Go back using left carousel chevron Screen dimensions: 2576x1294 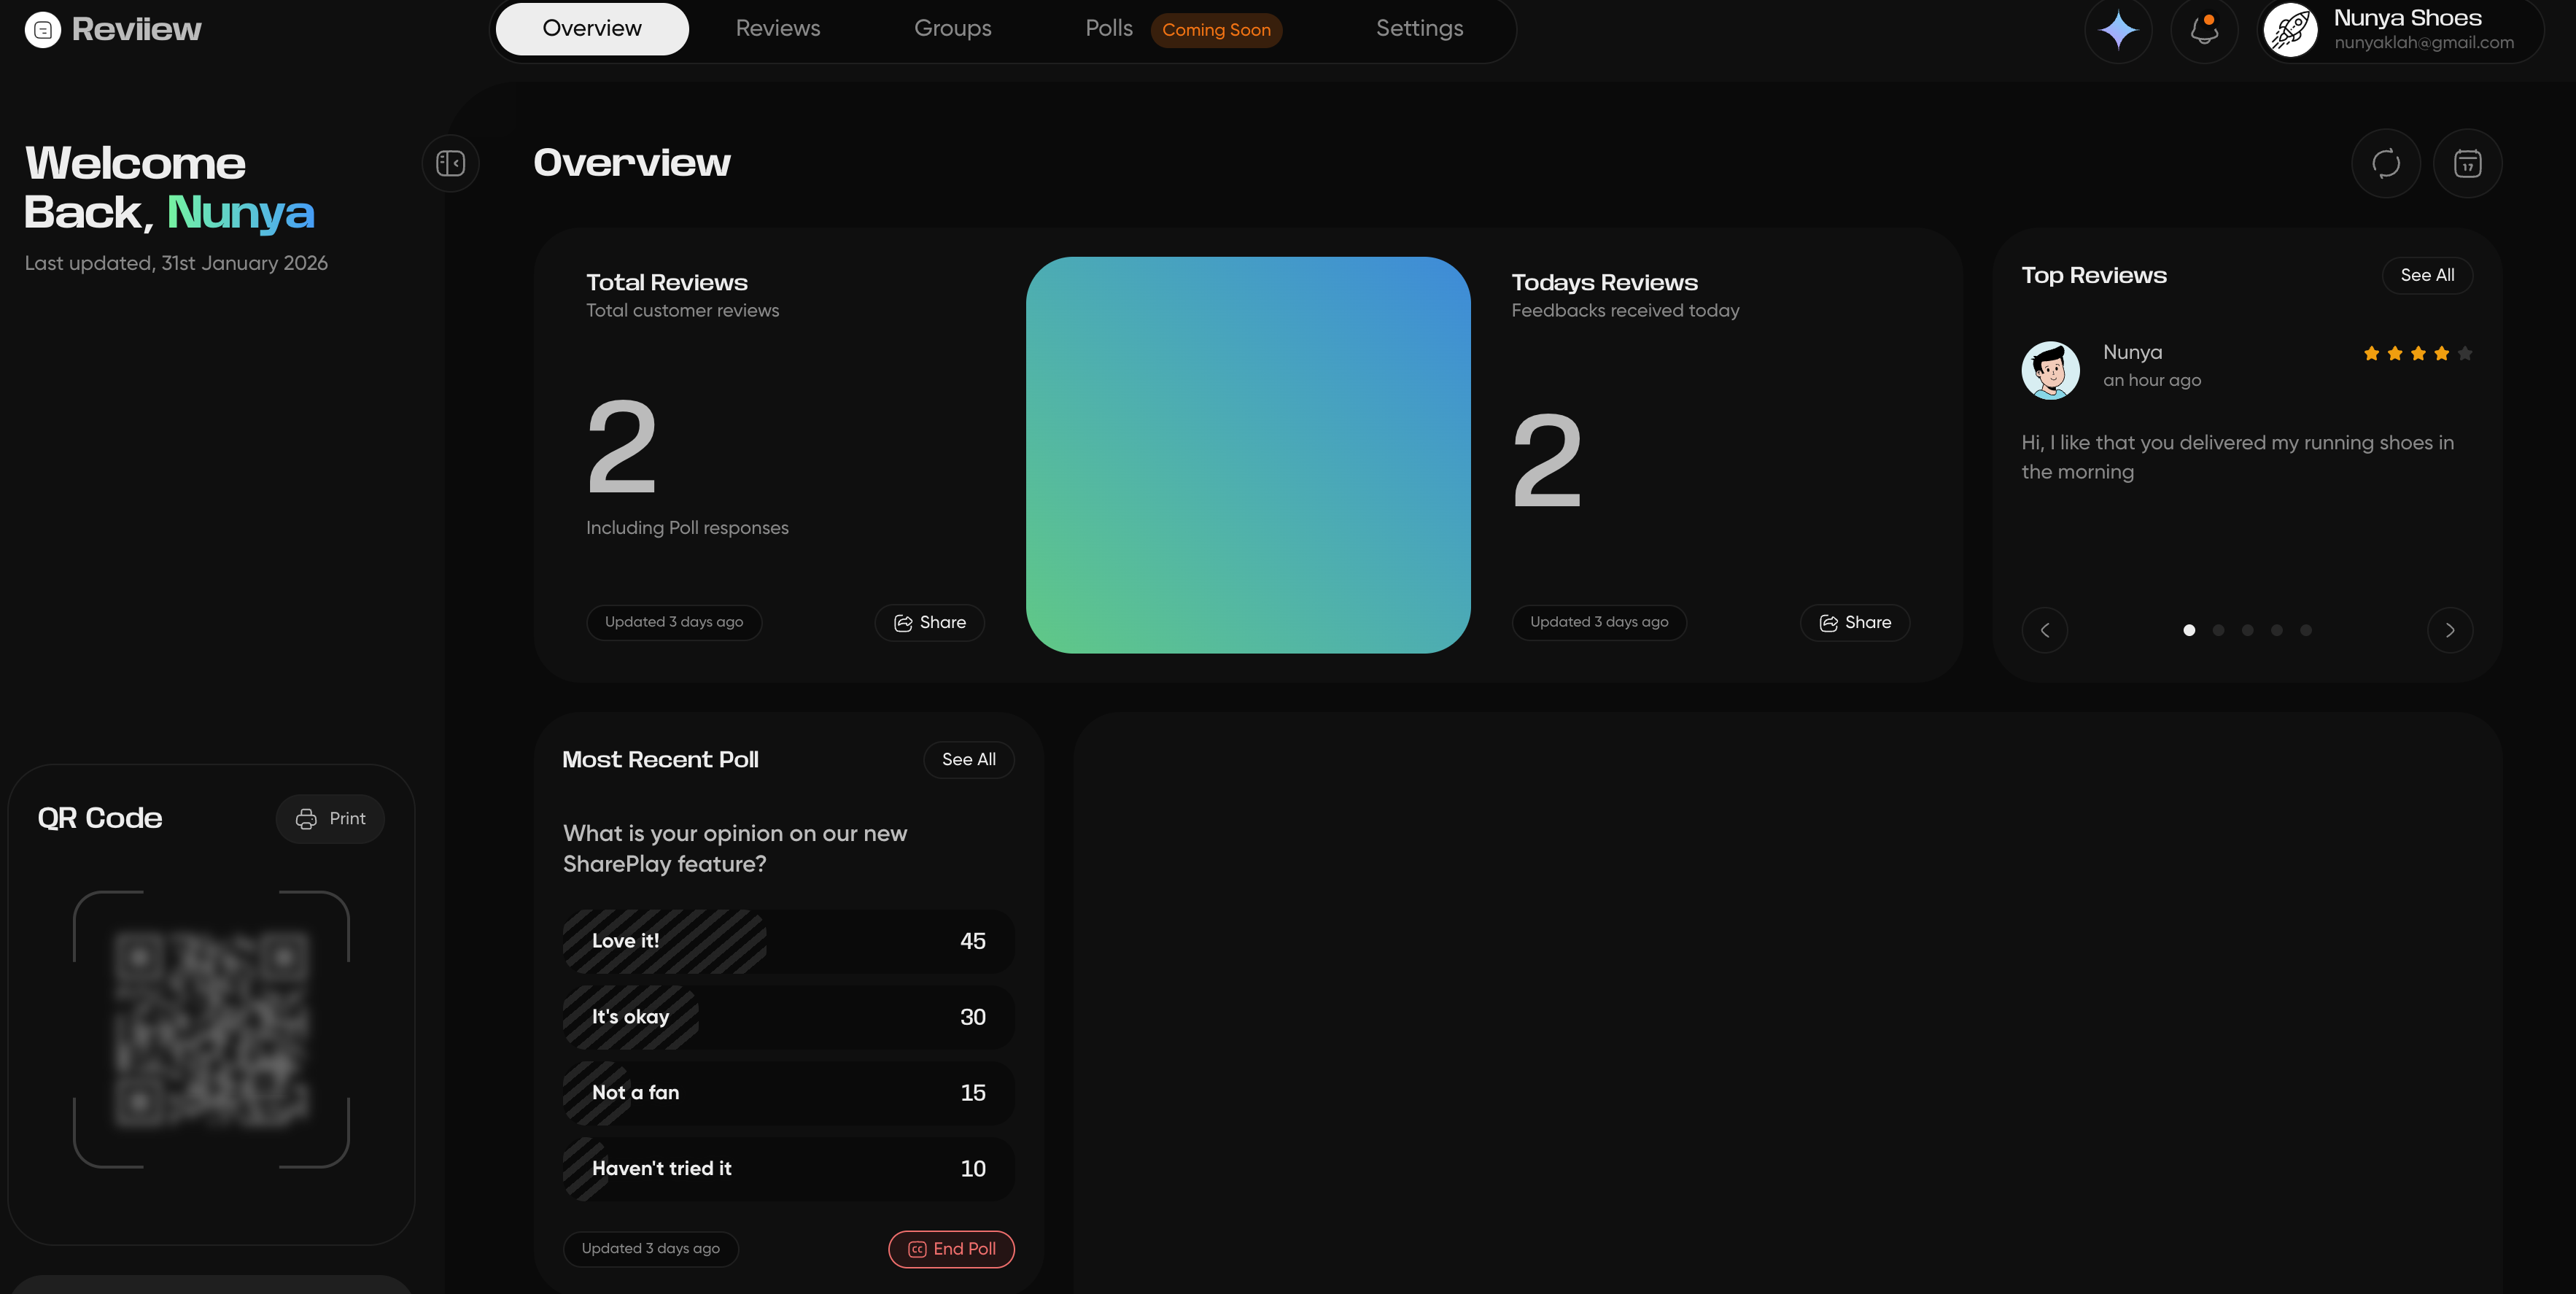(2044, 630)
